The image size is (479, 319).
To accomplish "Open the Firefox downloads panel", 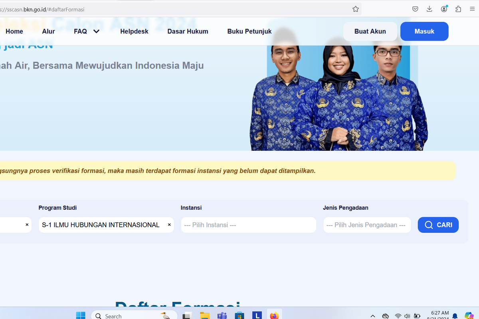I will pos(430,9).
